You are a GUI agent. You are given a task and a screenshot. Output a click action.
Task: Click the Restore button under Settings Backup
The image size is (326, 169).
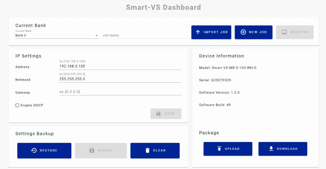44,150
